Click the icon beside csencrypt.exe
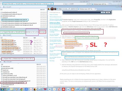 pos(2,66)
